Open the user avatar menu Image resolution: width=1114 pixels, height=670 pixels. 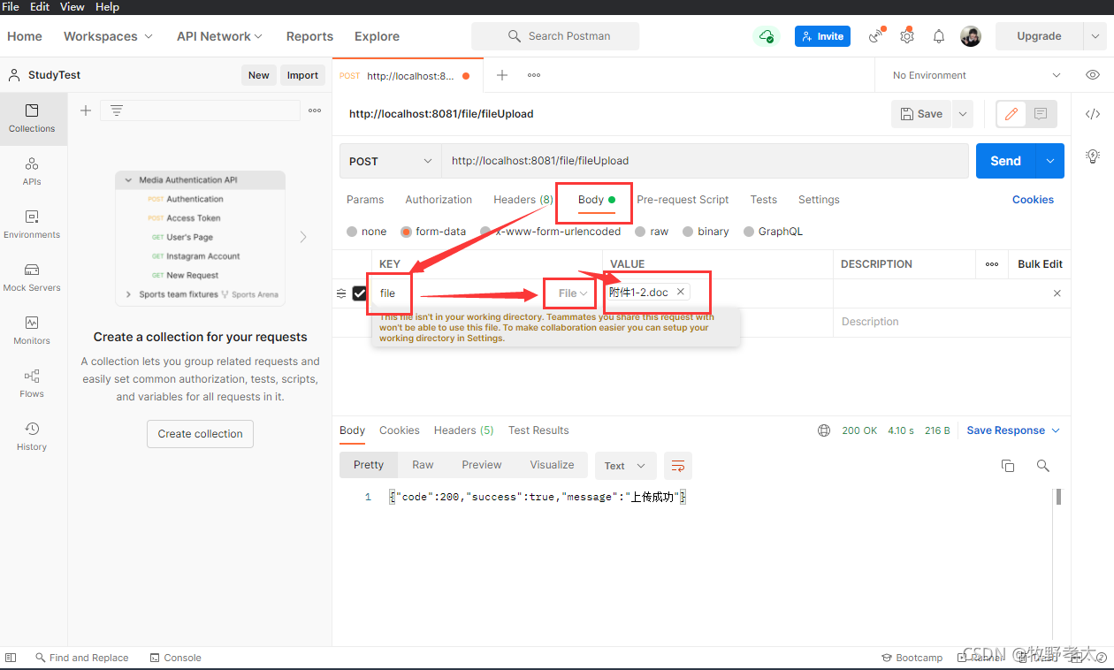[x=971, y=36]
